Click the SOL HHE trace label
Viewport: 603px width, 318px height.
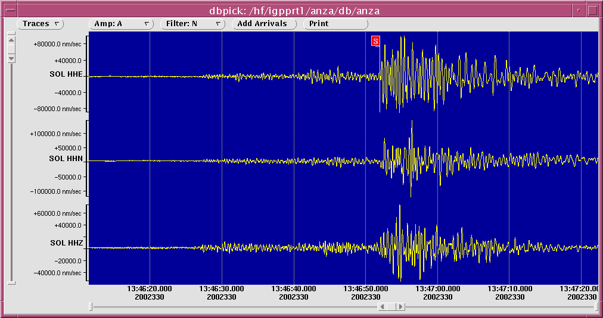[x=66, y=74]
